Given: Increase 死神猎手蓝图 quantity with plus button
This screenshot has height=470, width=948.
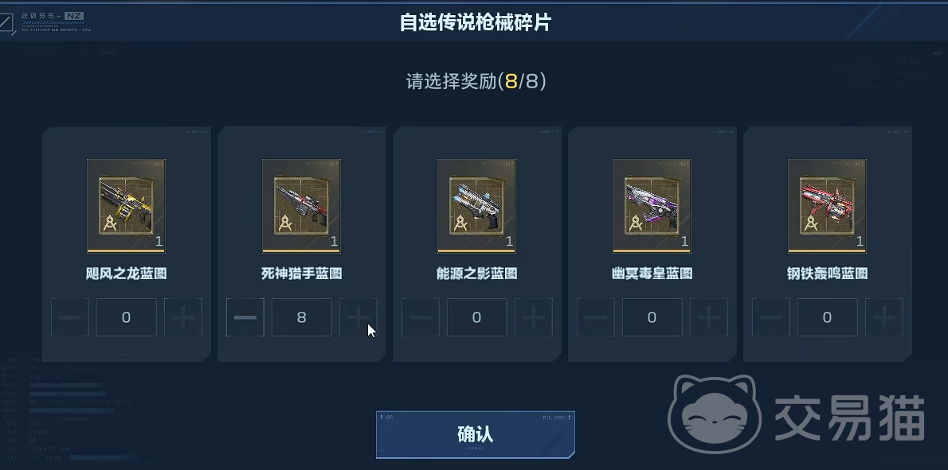Looking at the screenshot, I should click(358, 317).
